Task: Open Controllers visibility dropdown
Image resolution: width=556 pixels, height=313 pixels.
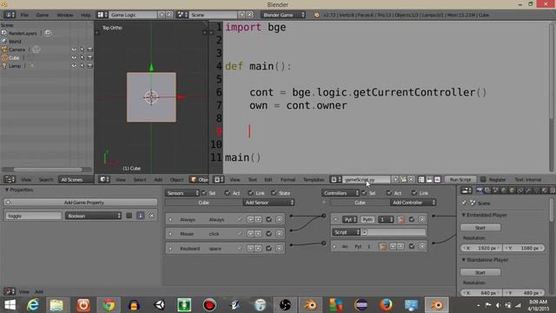Action: [341, 193]
